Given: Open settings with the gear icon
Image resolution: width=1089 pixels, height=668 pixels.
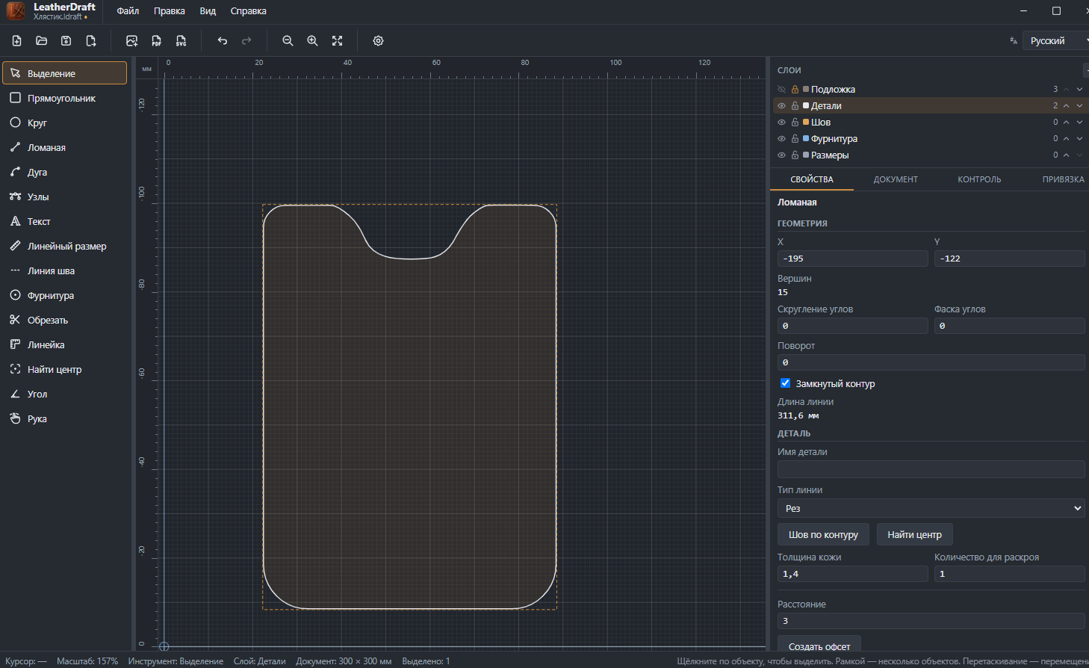Looking at the screenshot, I should [x=378, y=41].
